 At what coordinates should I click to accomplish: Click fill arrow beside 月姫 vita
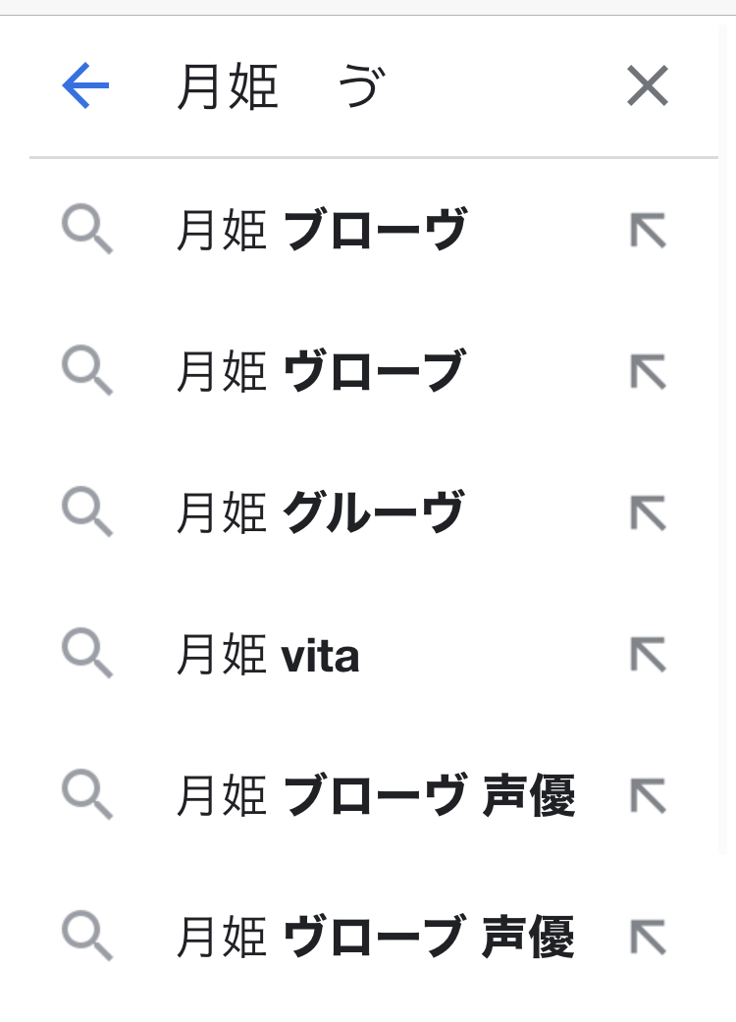click(648, 655)
